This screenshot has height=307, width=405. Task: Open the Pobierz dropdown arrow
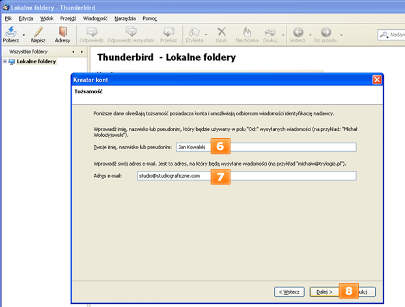(23, 35)
